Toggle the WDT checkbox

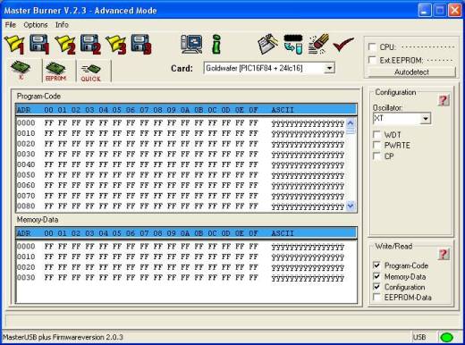coord(377,135)
